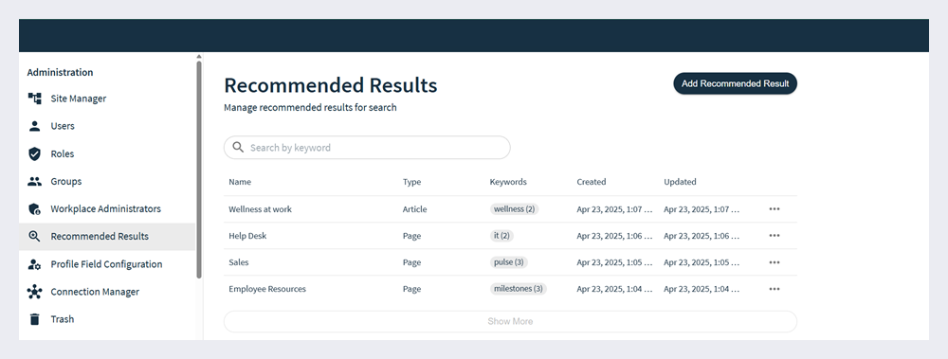Click Updated date of Help Desk
This screenshot has width=948, height=359.
tap(702, 236)
